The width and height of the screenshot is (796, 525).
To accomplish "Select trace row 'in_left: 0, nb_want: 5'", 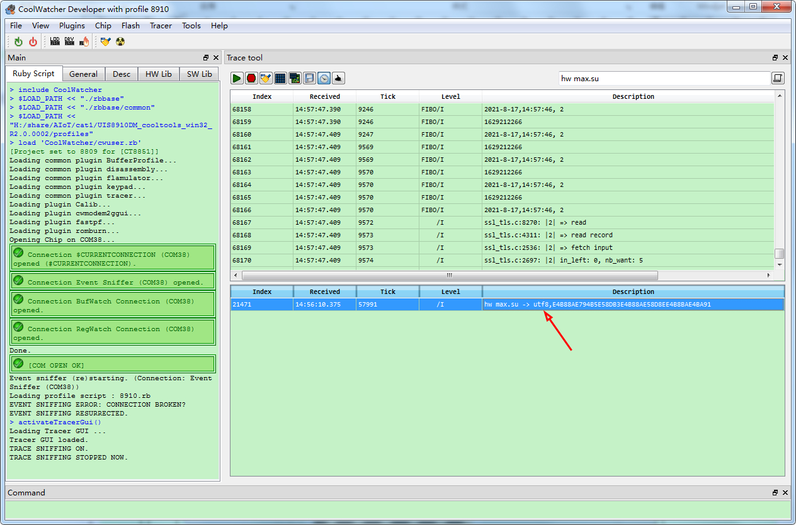I will point(502,260).
